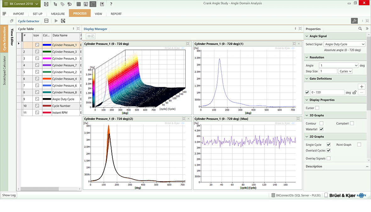Enable the Campbell checkbox
371x212 pixels.
(x=352, y=123)
